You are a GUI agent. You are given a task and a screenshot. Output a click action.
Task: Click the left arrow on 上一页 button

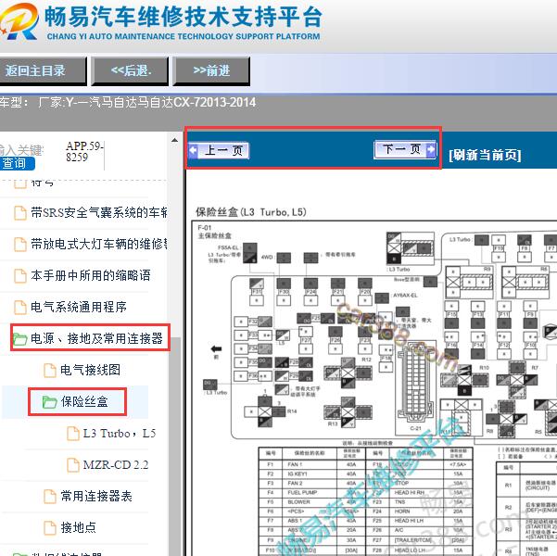pyautogui.click(x=194, y=150)
